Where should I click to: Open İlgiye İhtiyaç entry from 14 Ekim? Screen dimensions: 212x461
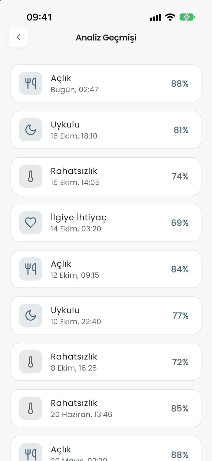[x=106, y=223]
